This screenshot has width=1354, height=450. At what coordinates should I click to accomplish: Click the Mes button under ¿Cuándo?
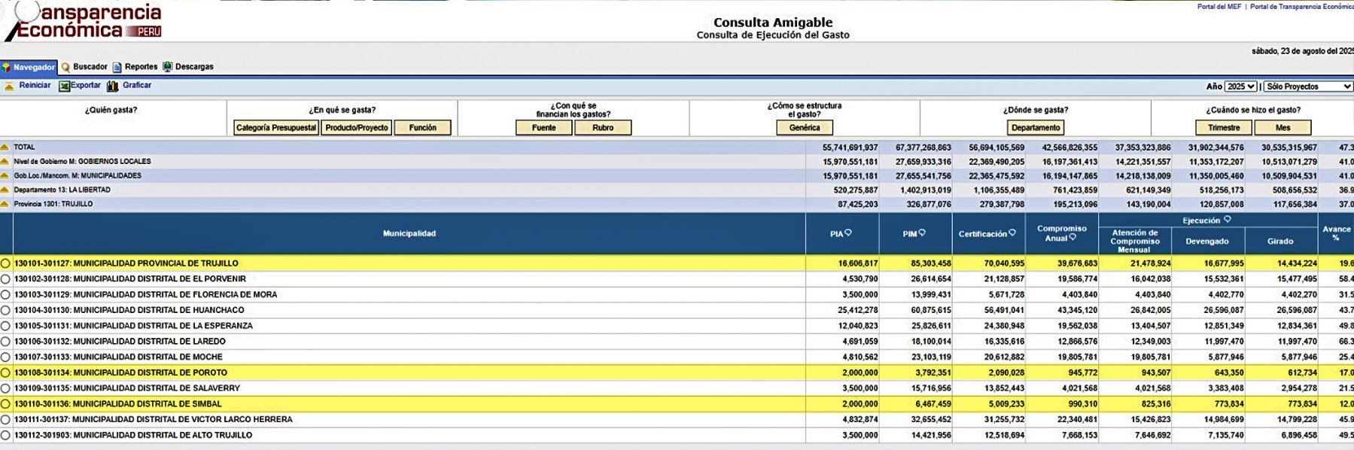point(1282,128)
